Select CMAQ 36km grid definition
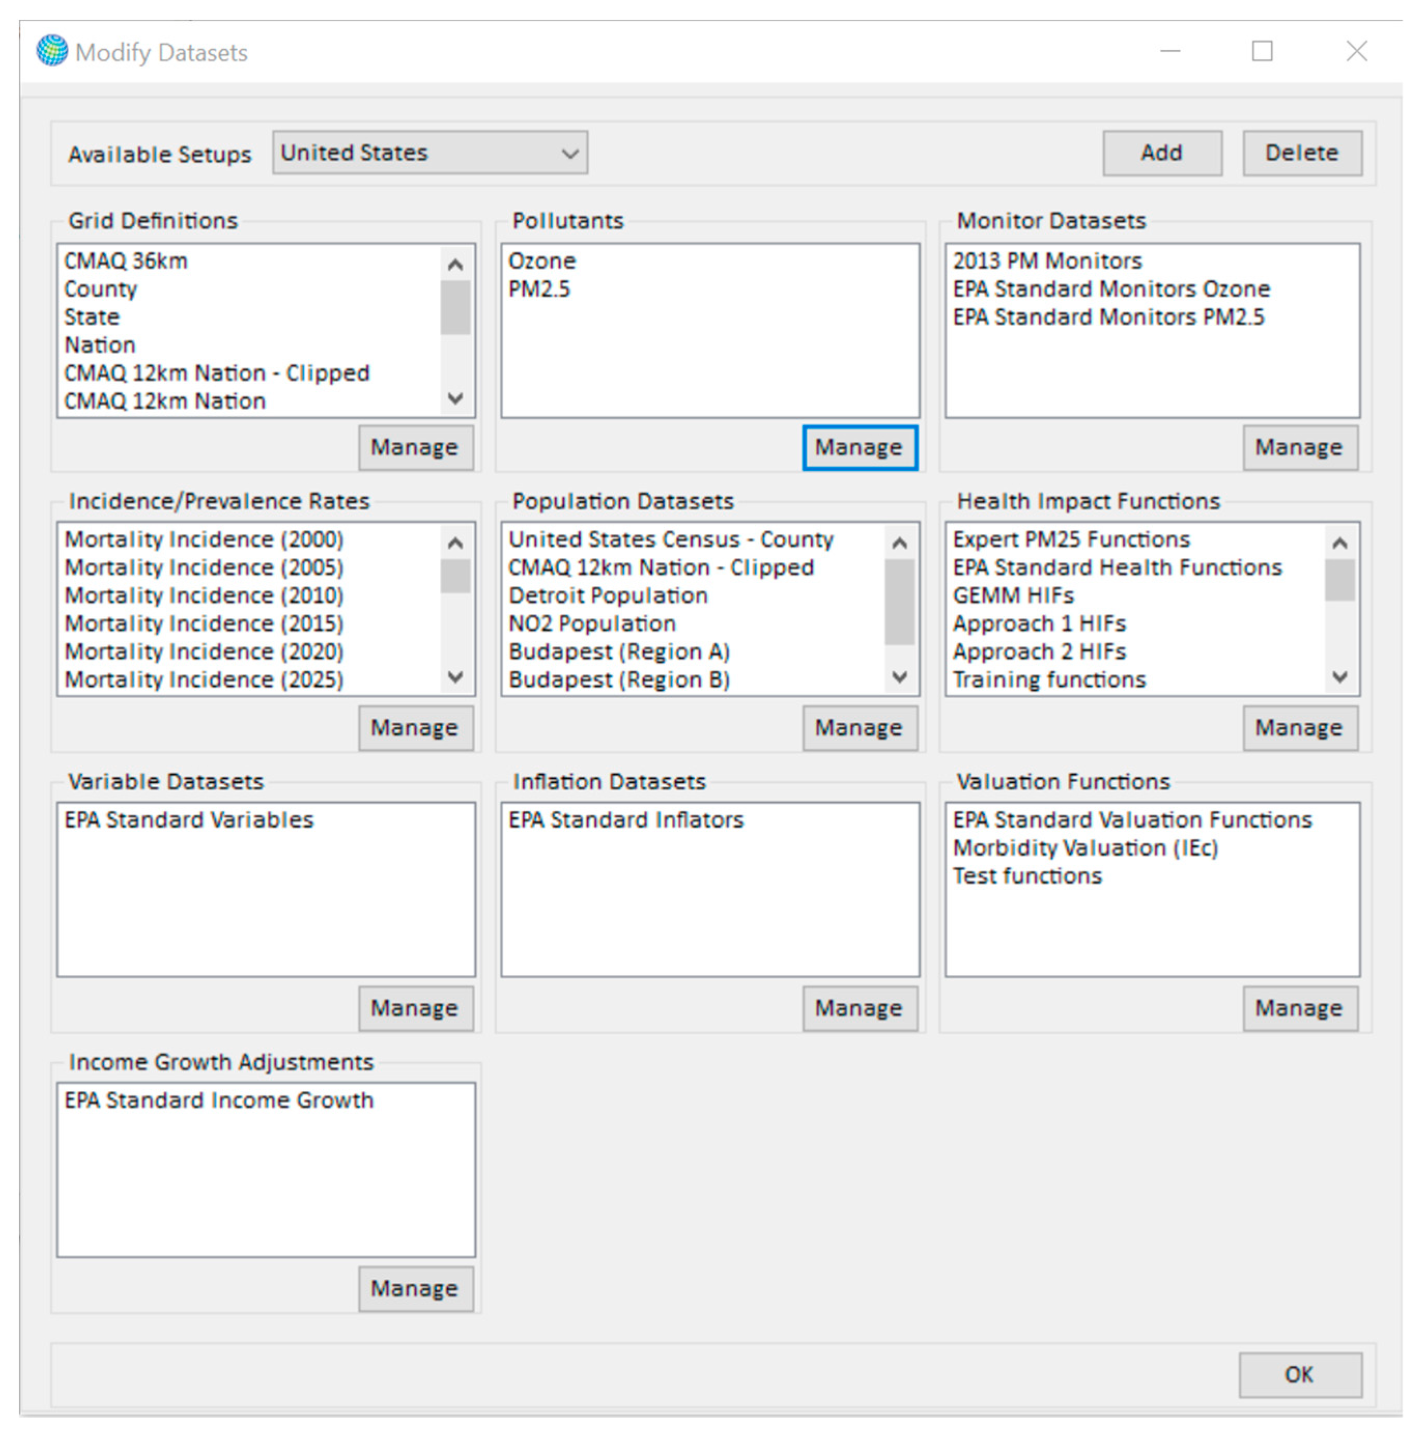 [126, 261]
